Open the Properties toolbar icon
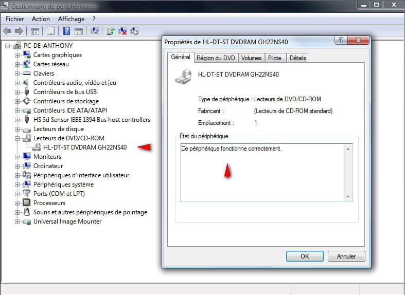405x295 pixels. pos(50,31)
